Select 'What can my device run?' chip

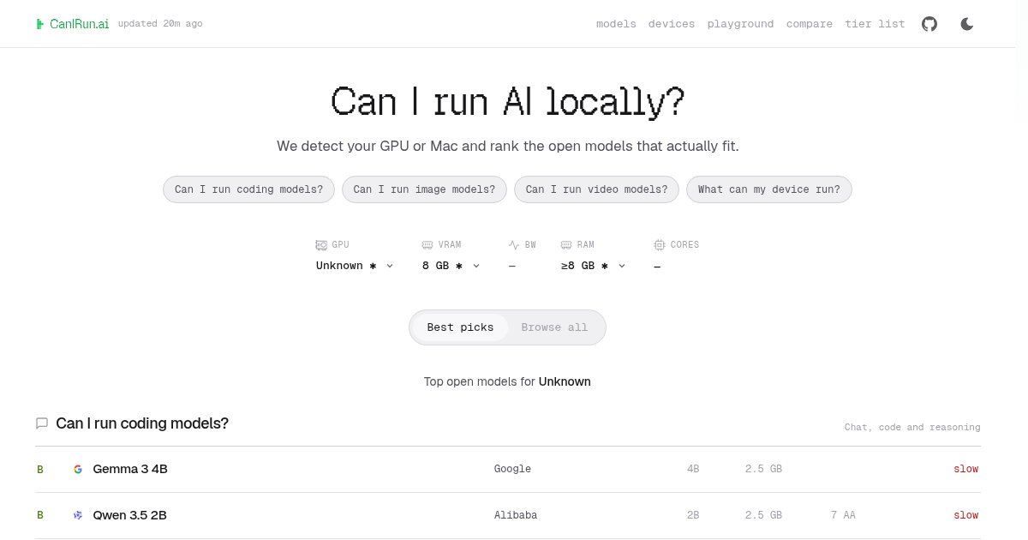pyautogui.click(x=769, y=189)
